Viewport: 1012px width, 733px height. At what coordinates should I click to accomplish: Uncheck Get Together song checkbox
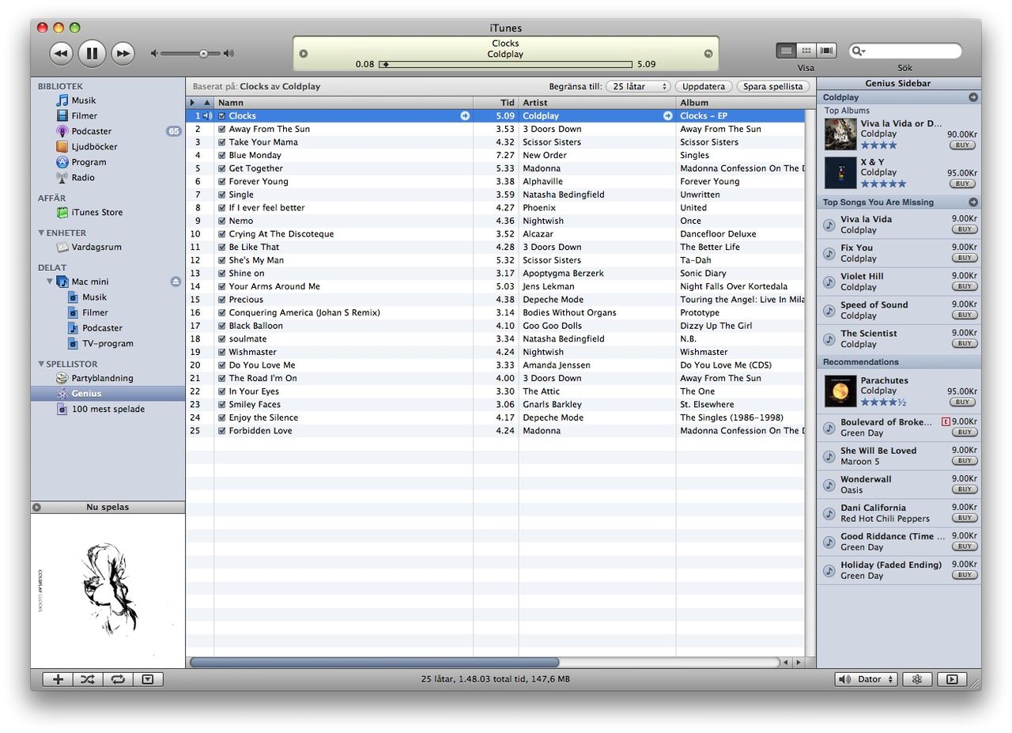(222, 168)
